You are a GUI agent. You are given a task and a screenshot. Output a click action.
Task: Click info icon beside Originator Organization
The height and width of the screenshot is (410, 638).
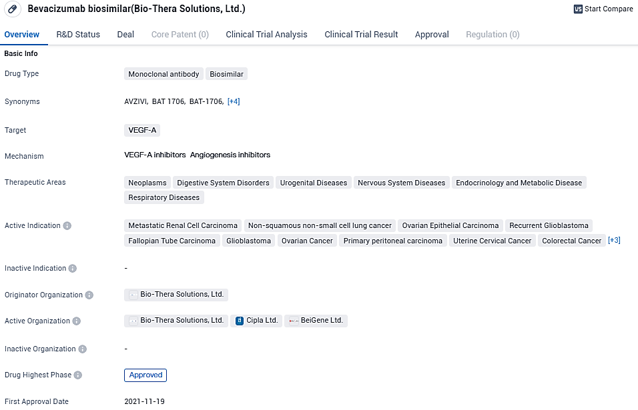tap(89, 295)
